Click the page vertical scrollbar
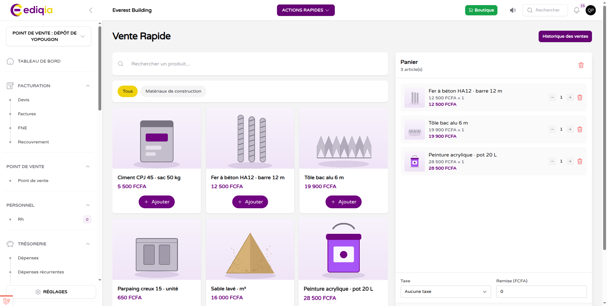The width and height of the screenshot is (607, 306). pos(604,128)
